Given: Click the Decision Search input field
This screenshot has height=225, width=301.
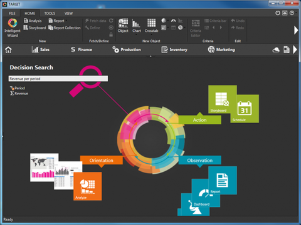Looking at the screenshot, I should pos(58,79).
